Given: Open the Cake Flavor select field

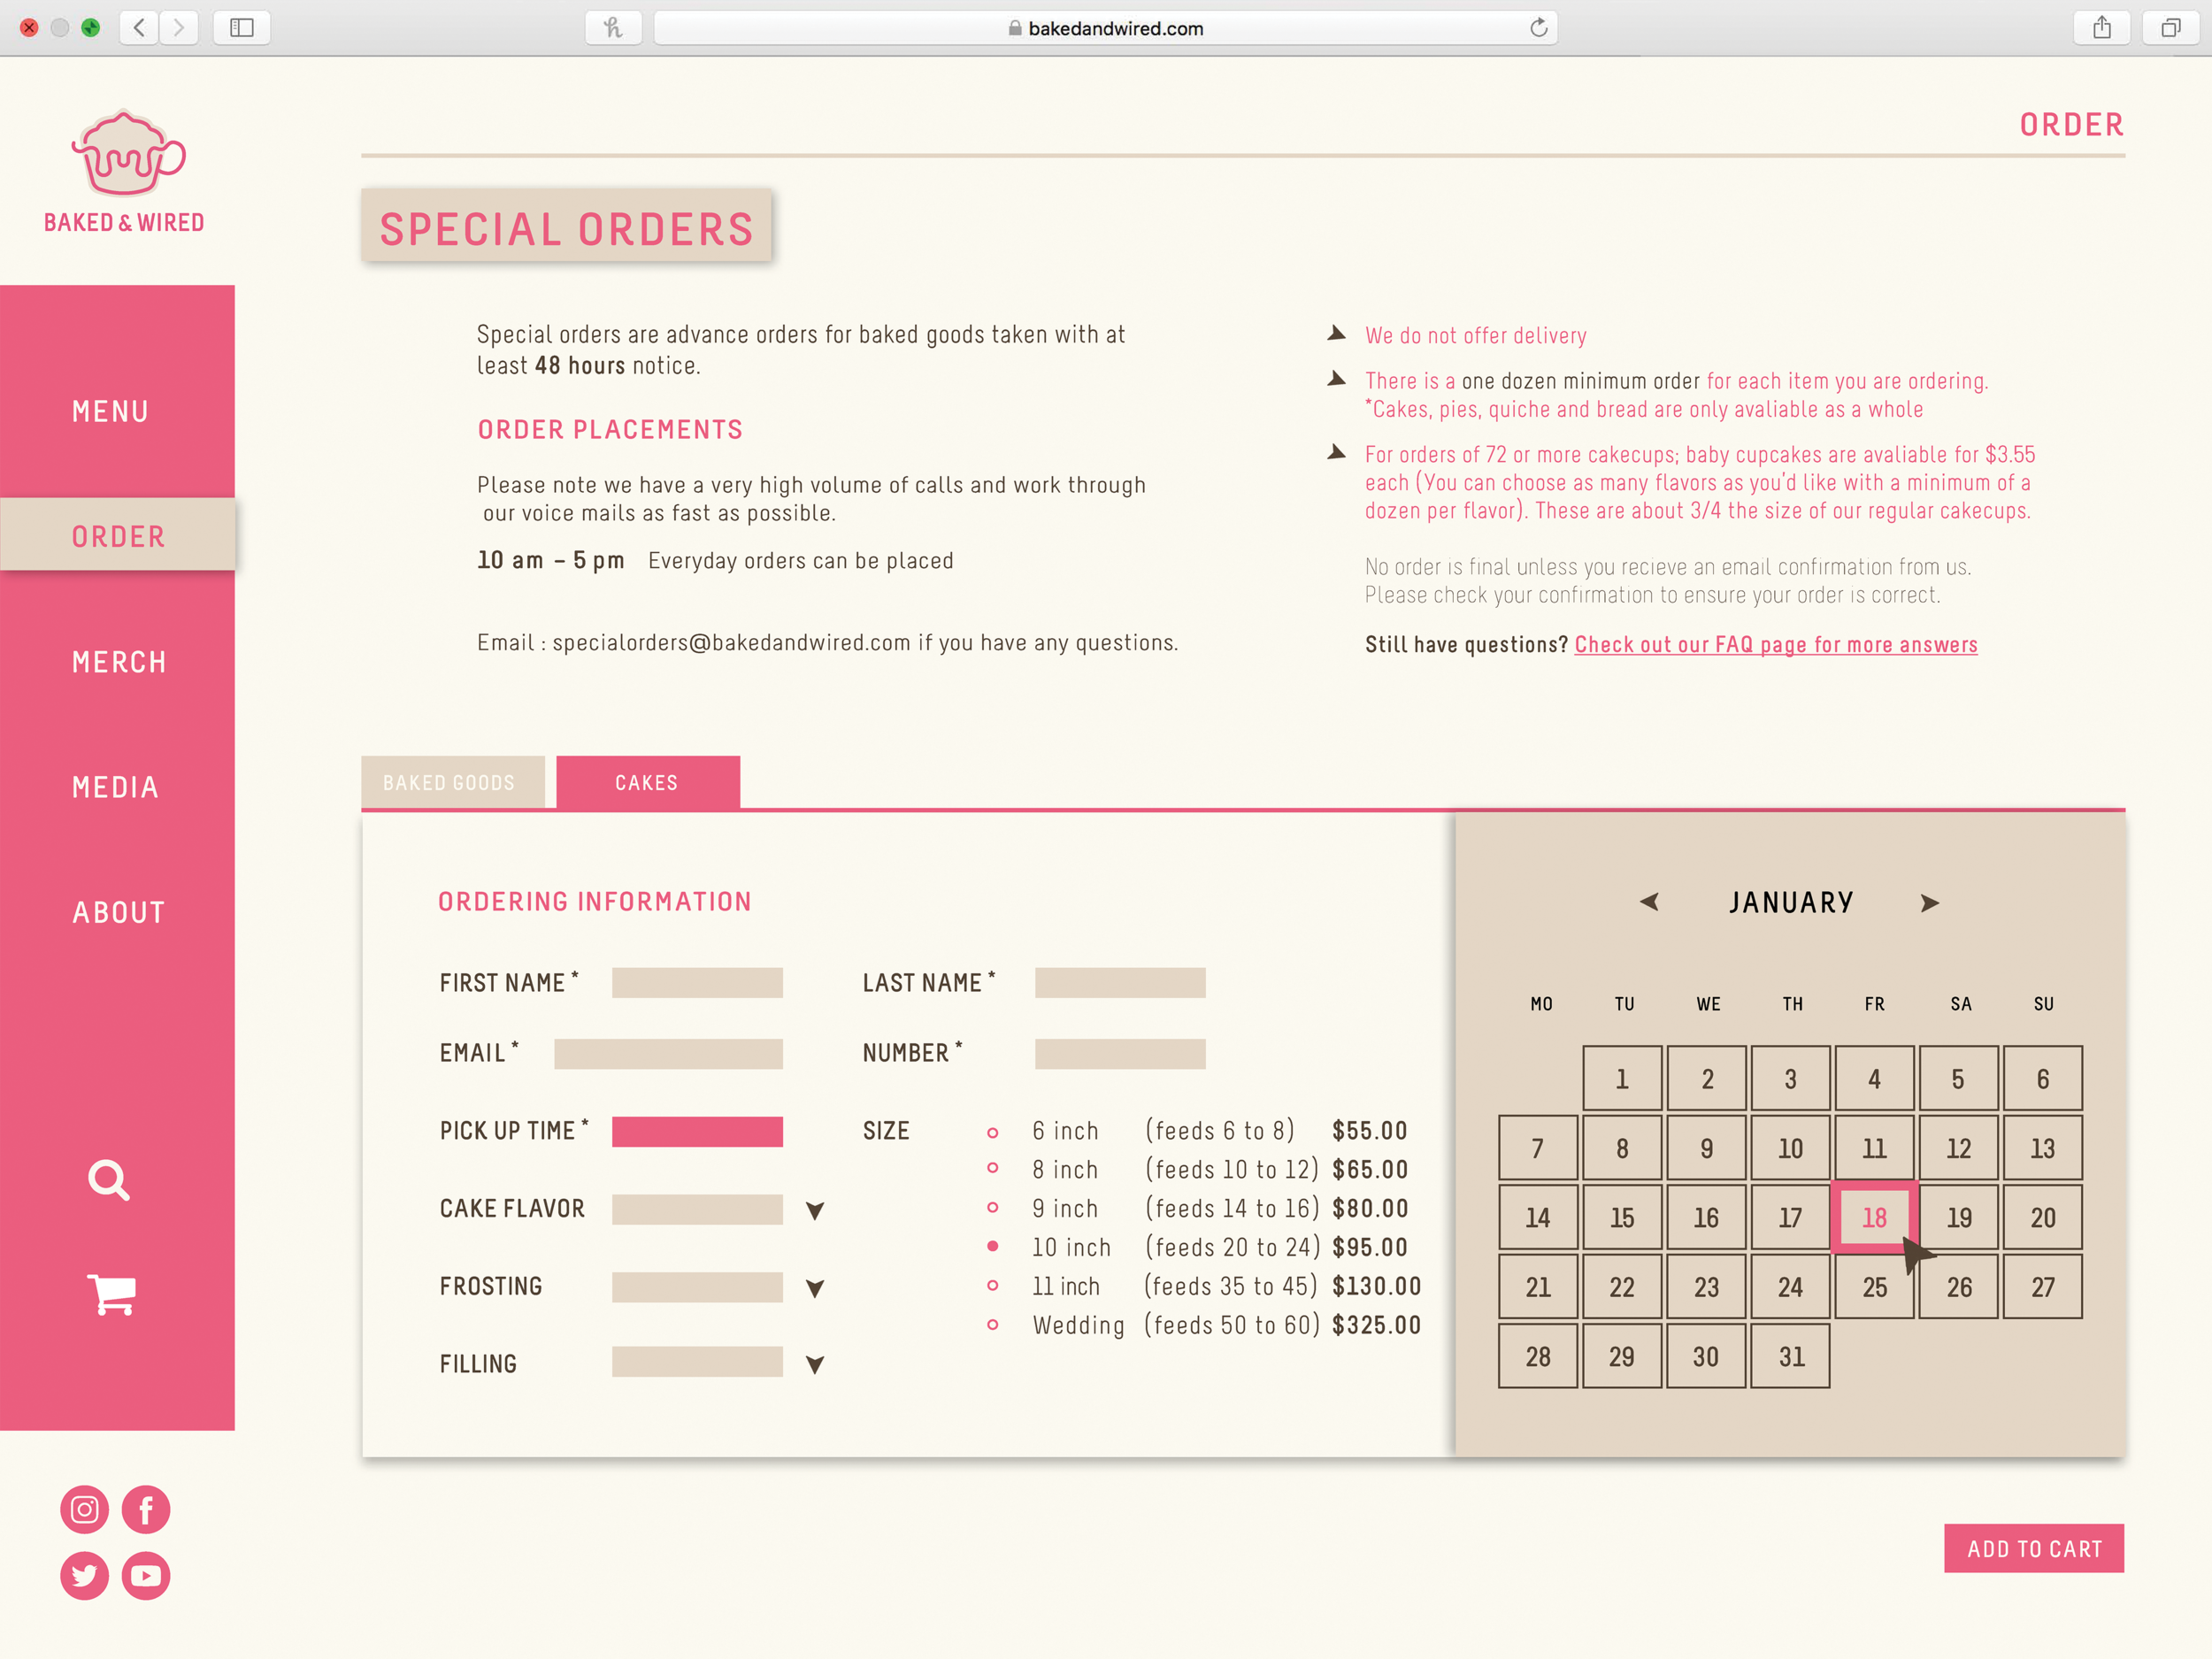Looking at the screenshot, I should click(697, 1209).
